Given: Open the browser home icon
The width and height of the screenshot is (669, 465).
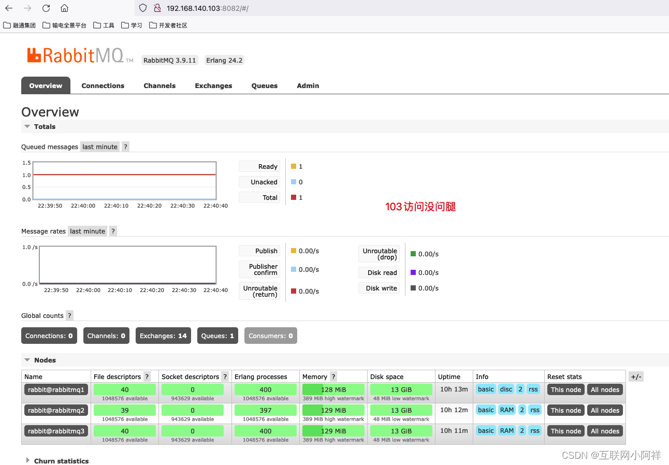Looking at the screenshot, I should pyautogui.click(x=64, y=8).
